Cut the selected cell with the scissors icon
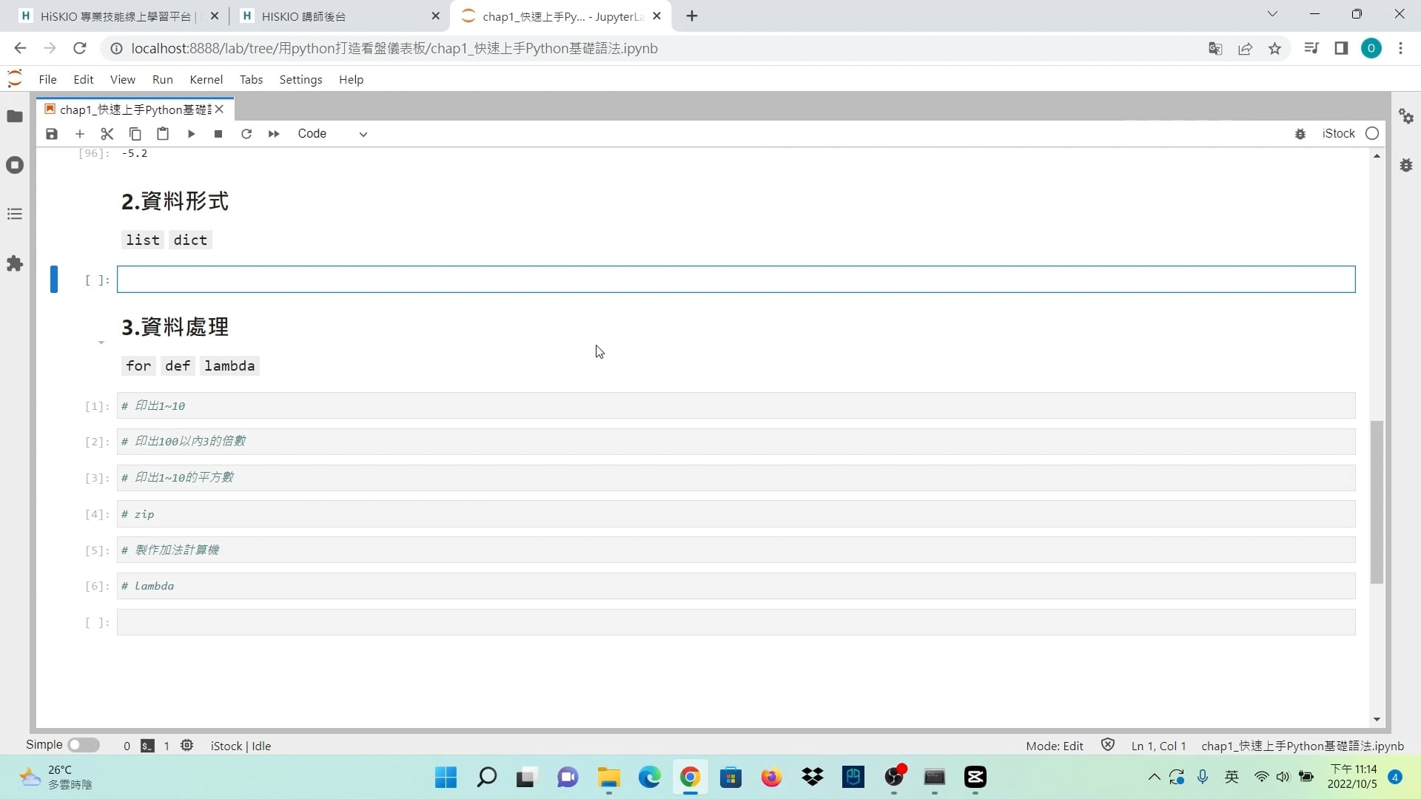 point(107,134)
